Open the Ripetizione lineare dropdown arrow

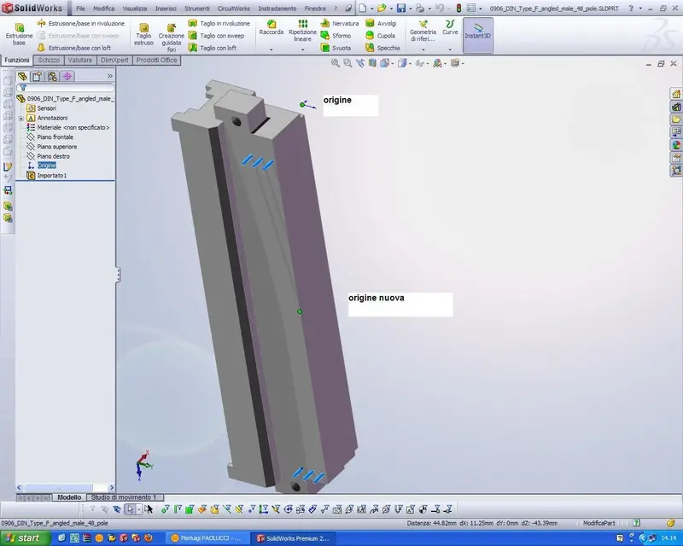click(302, 49)
